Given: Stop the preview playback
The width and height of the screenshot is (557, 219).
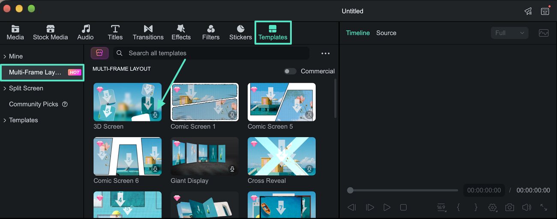Looking at the screenshot, I should [403, 207].
